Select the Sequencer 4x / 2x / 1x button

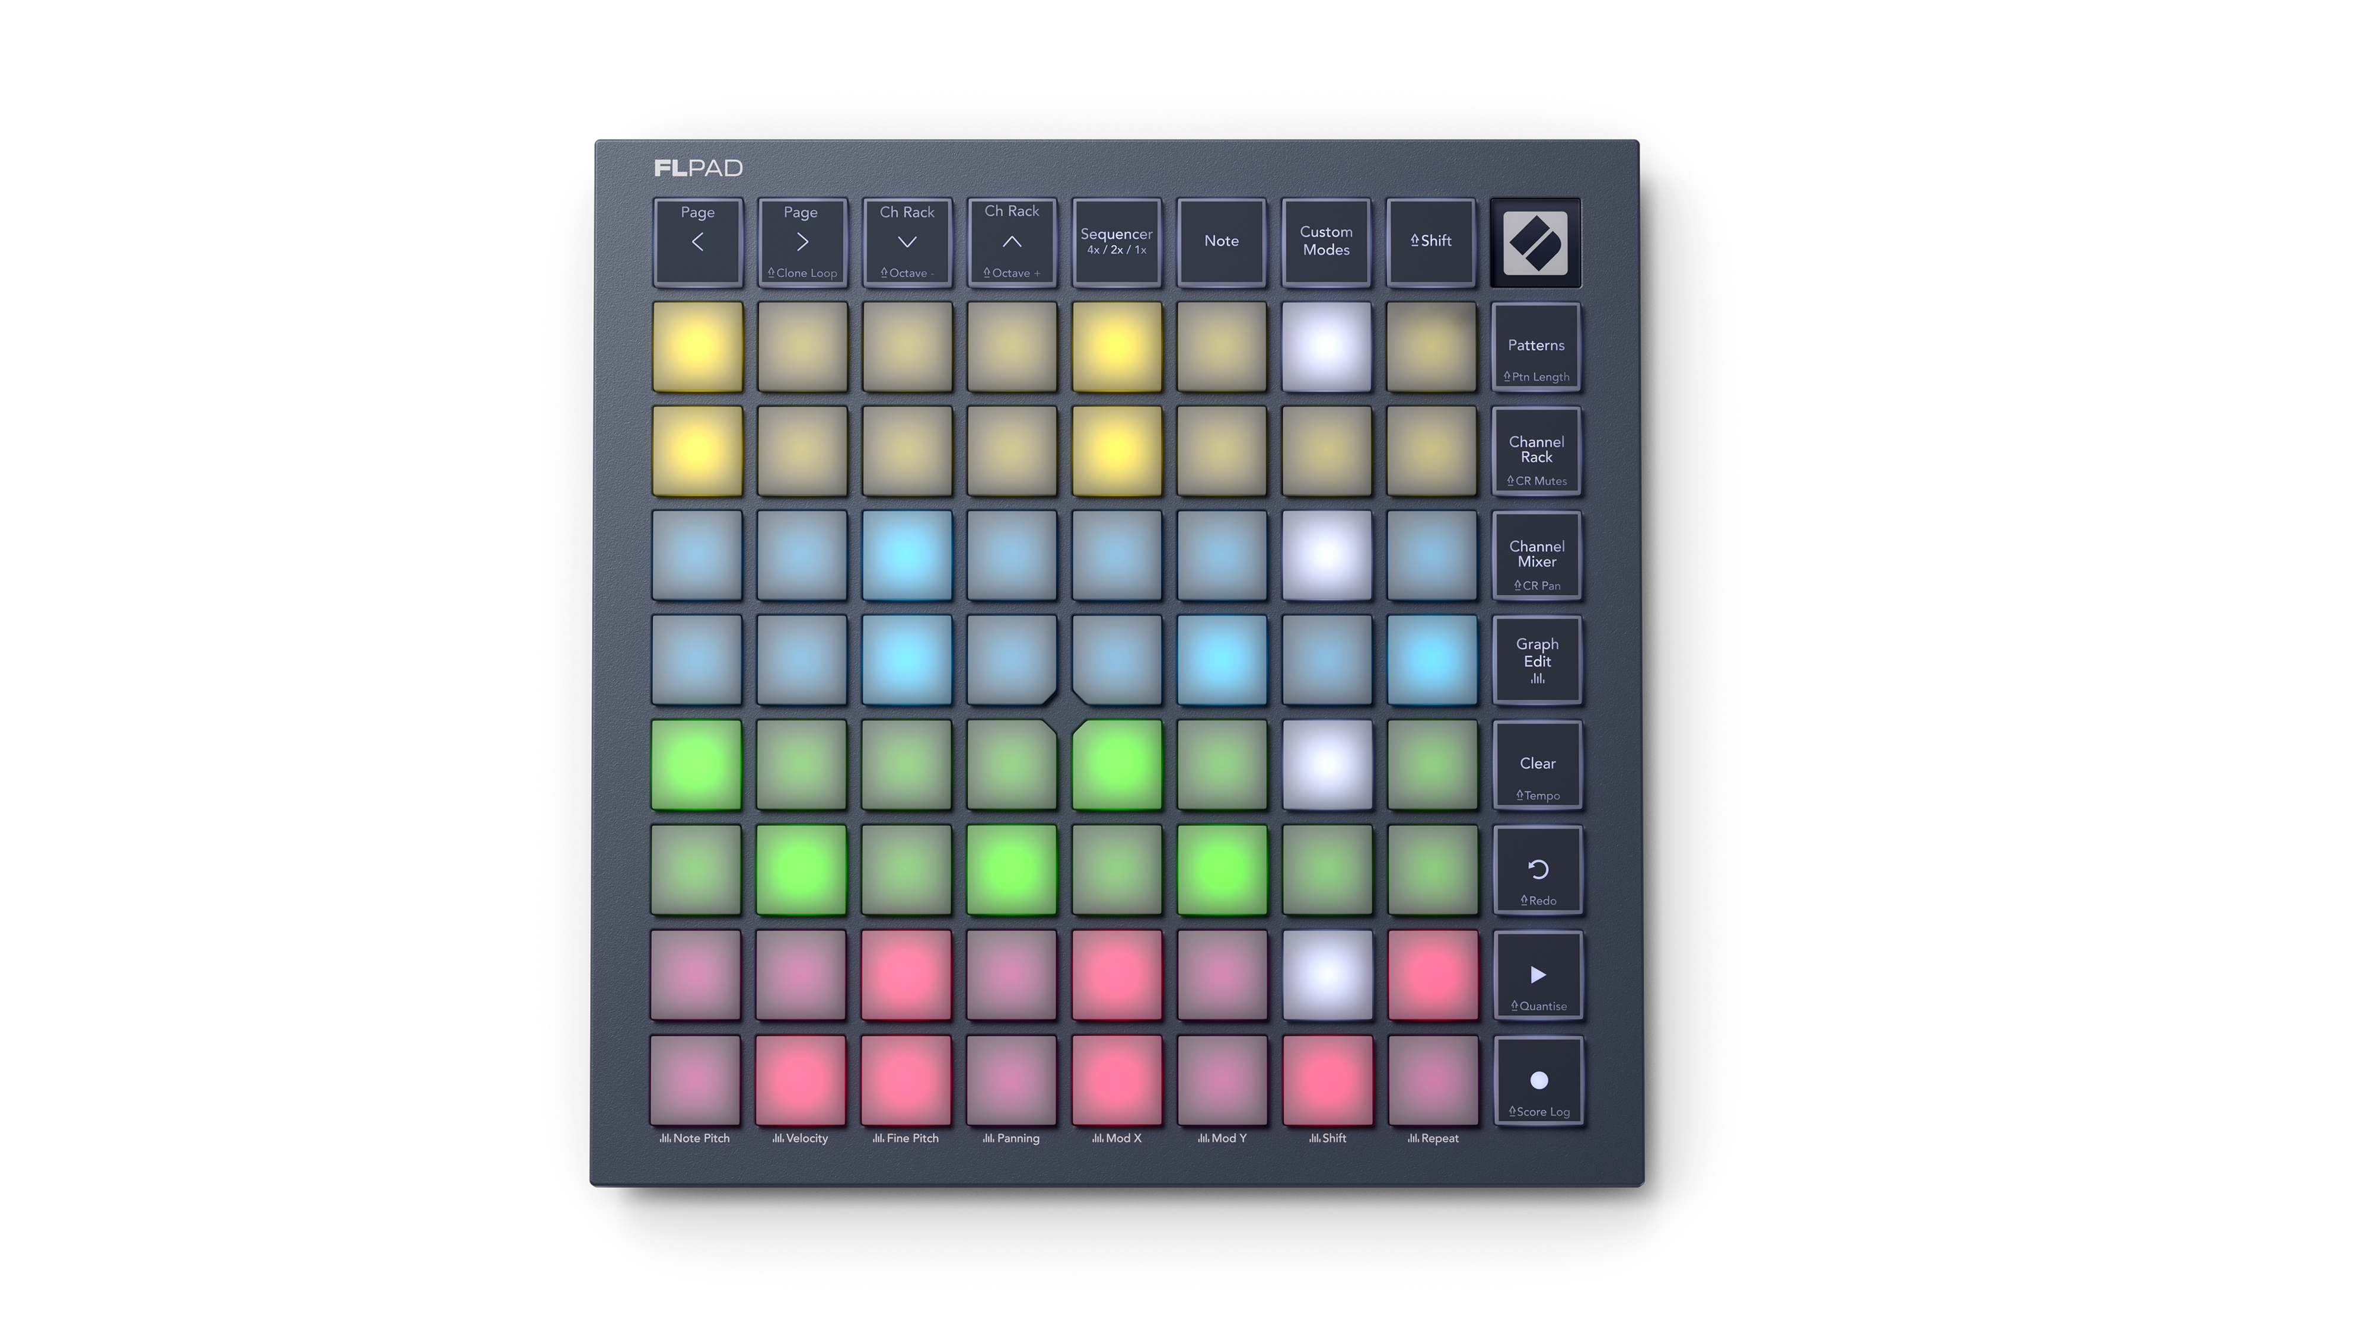(1116, 242)
